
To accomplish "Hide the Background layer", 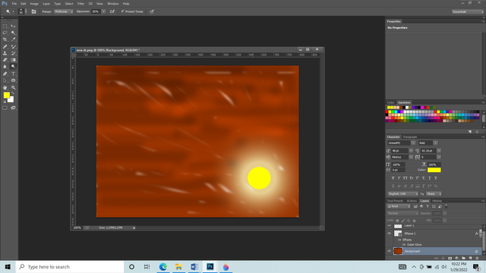I will pyautogui.click(x=390, y=251).
